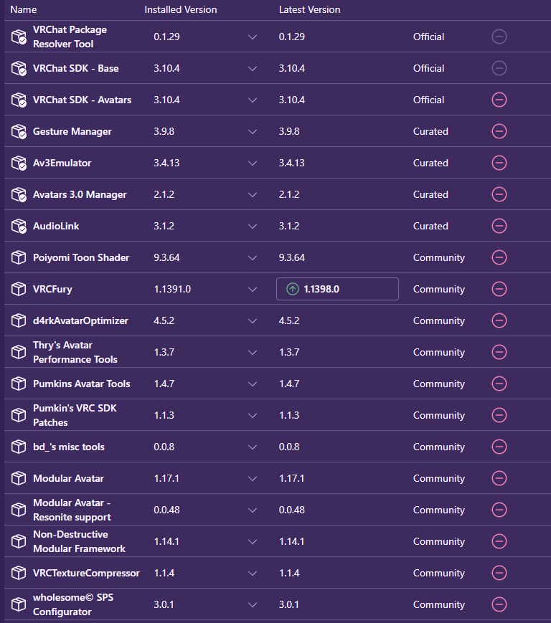Remove the Av3Emulator package
Viewport: 551px width, 623px height.
coord(499,163)
